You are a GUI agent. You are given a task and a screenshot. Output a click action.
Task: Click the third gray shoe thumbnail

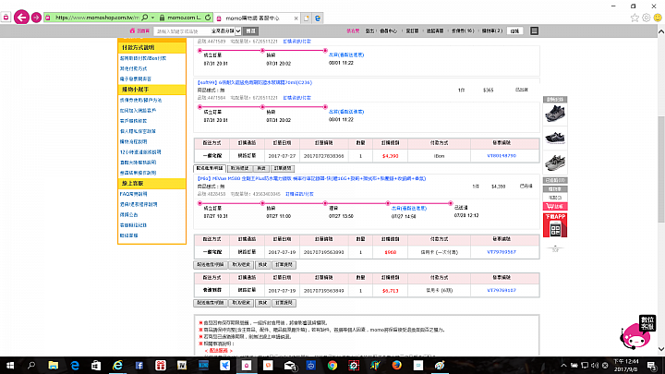(x=555, y=163)
